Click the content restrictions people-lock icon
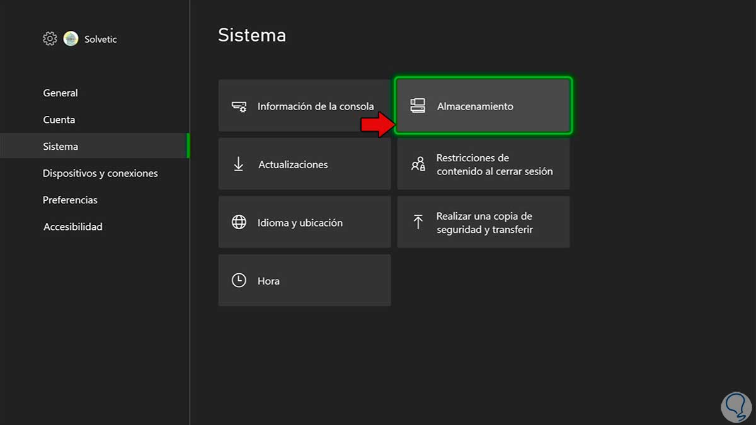 [x=418, y=164]
